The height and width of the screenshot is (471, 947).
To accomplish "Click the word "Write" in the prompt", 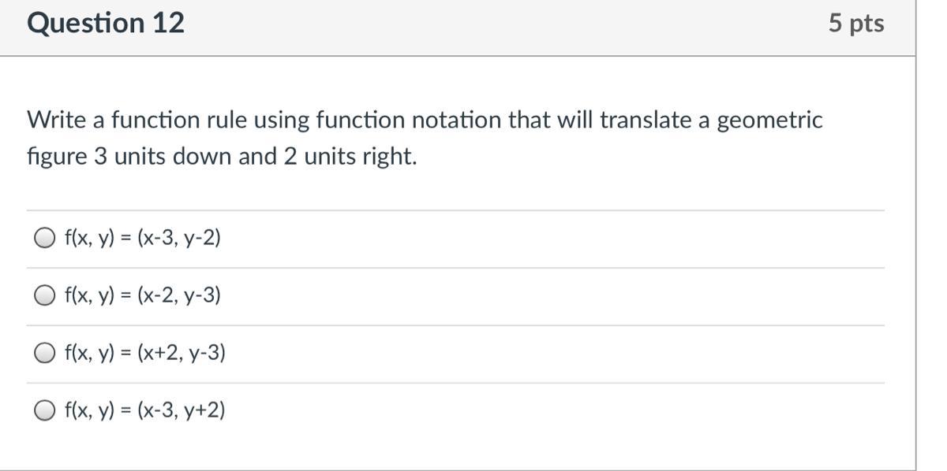I will [58, 121].
